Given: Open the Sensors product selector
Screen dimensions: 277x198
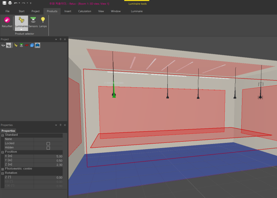Looking at the screenshot, I should pos(33,21).
